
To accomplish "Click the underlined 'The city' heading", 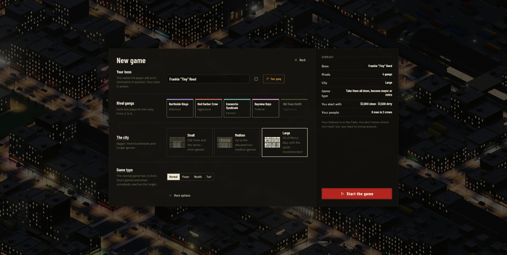I will pos(123,137).
